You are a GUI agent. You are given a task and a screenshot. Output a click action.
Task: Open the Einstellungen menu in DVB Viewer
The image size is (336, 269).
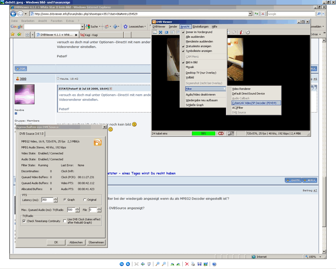click(x=201, y=27)
